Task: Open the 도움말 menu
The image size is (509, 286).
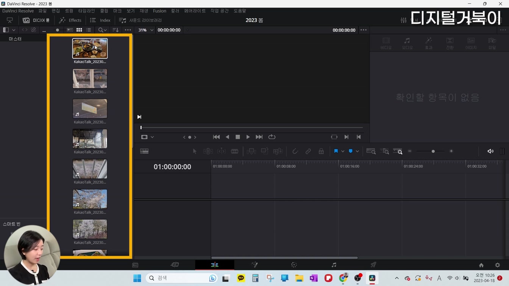Action: pos(240,11)
